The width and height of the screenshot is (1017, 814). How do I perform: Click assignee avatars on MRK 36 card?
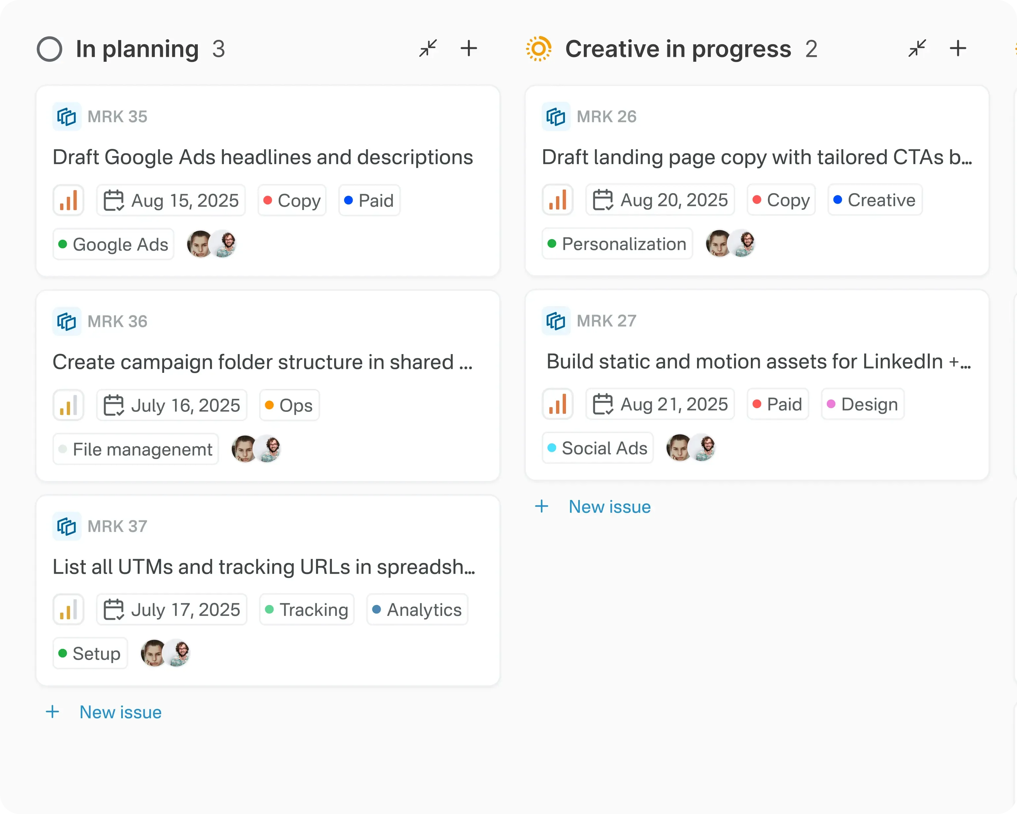256,449
